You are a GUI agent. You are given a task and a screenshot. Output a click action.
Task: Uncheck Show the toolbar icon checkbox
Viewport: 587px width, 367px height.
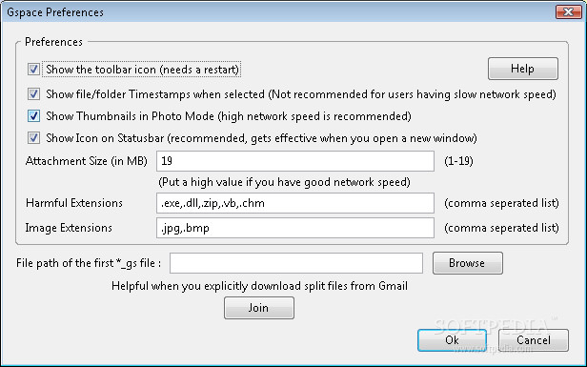[x=33, y=70]
